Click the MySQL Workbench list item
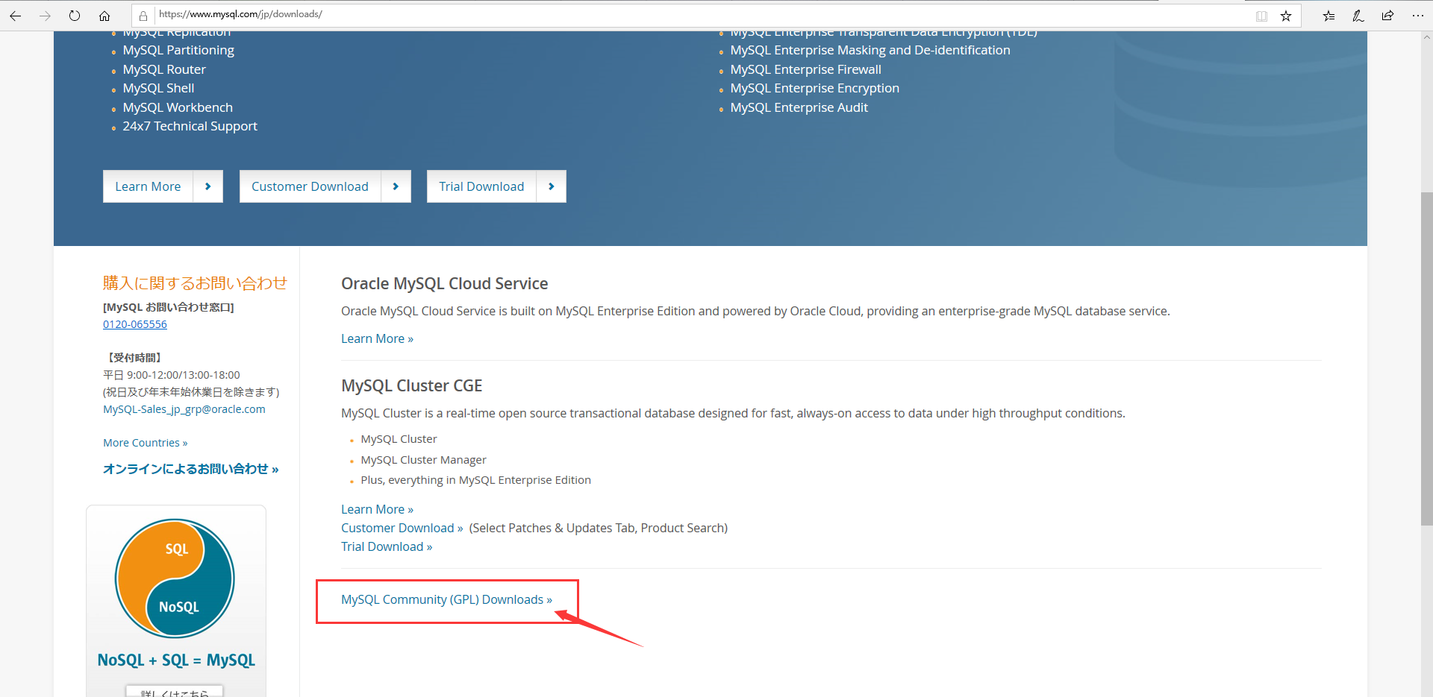Viewport: 1433px width, 697px height. click(178, 107)
